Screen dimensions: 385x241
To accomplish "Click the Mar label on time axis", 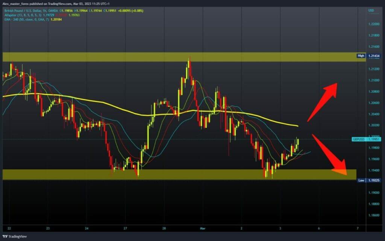I will pyautogui.click(x=203, y=228).
